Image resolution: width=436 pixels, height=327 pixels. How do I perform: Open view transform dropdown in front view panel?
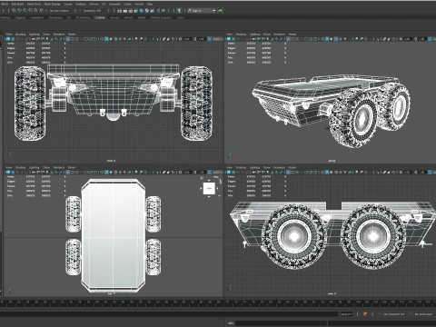click(217, 39)
